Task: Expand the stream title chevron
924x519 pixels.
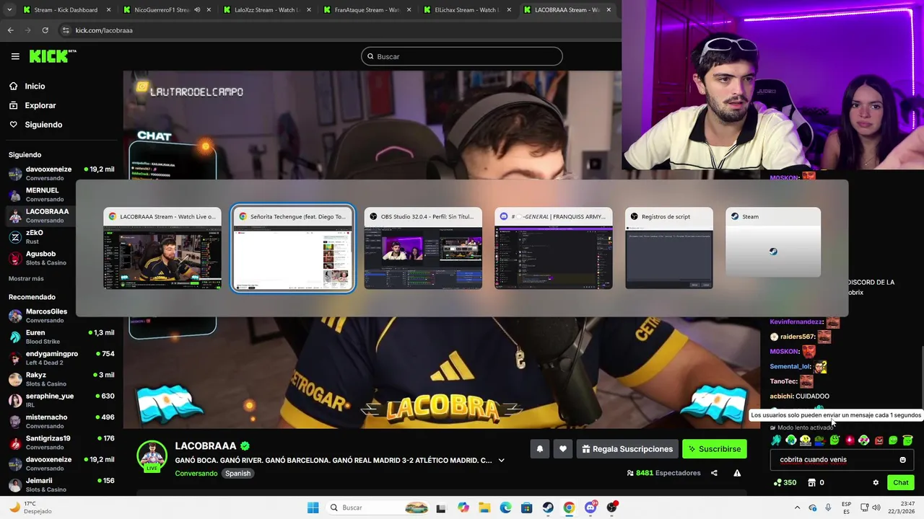Action: 501,460
